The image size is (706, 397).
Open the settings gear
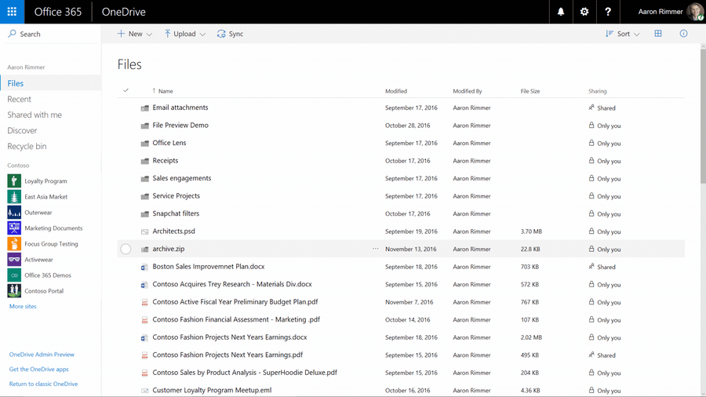[584, 12]
